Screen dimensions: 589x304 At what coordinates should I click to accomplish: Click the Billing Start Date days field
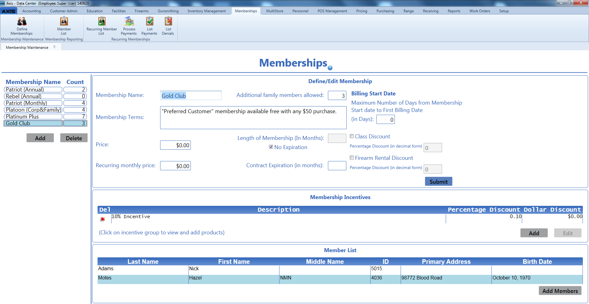pyautogui.click(x=386, y=119)
